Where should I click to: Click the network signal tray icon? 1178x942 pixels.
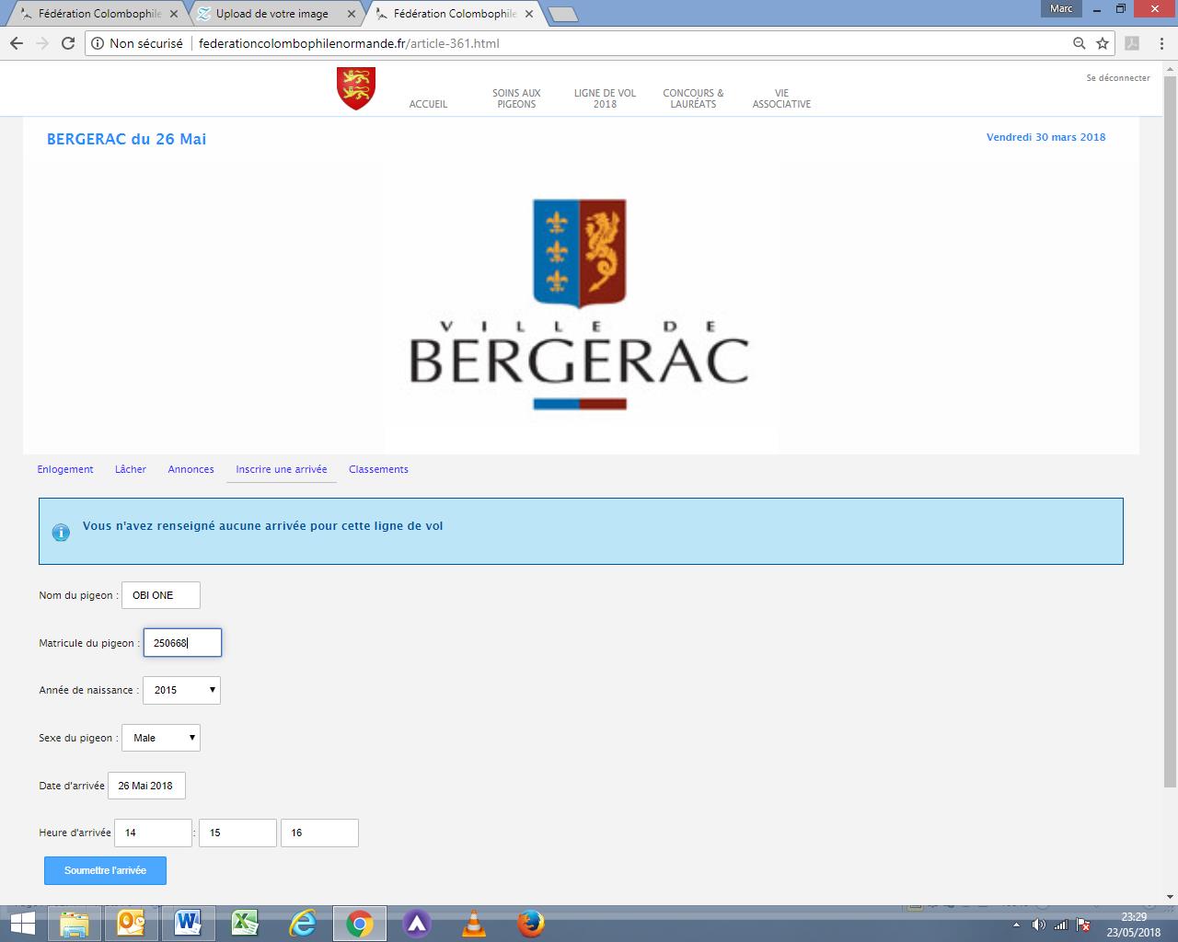[1061, 925]
